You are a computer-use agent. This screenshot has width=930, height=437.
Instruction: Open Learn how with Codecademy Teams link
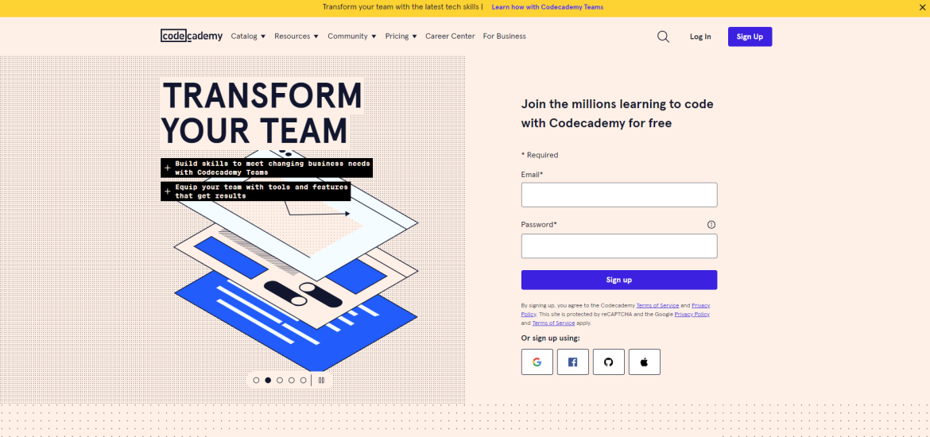(x=548, y=7)
